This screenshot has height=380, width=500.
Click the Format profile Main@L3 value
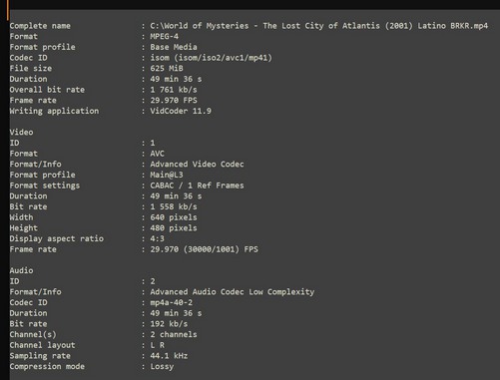click(167, 175)
